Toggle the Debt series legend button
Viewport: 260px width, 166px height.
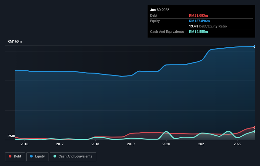pos(15,157)
